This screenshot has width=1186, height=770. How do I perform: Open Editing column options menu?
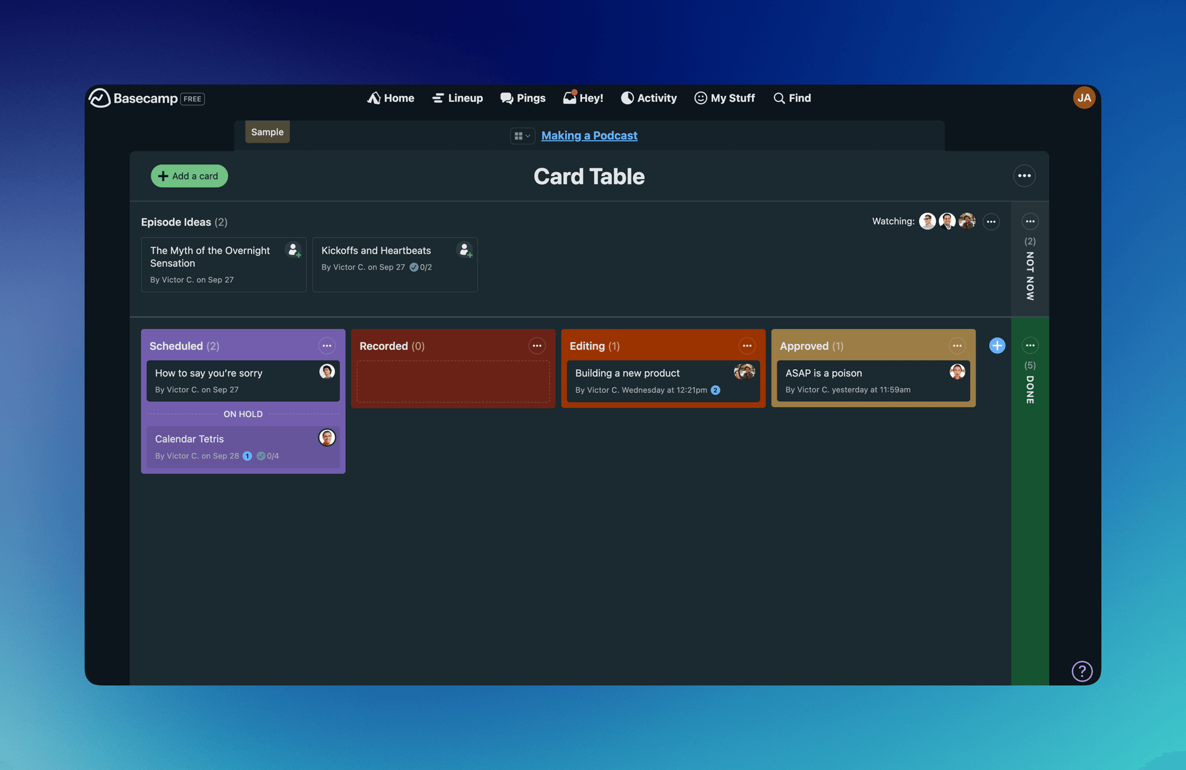(x=747, y=346)
